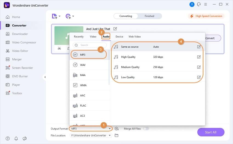Rename file And Just Like That
Screen dimensions: 233x144
coord(115,29)
